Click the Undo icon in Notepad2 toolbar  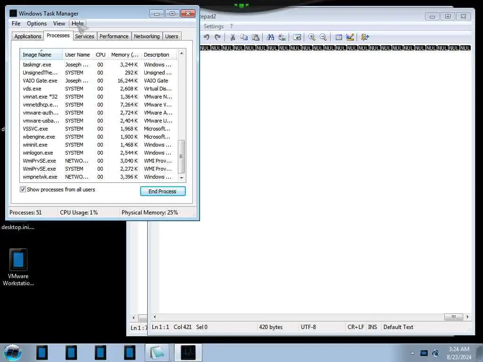[207, 37]
